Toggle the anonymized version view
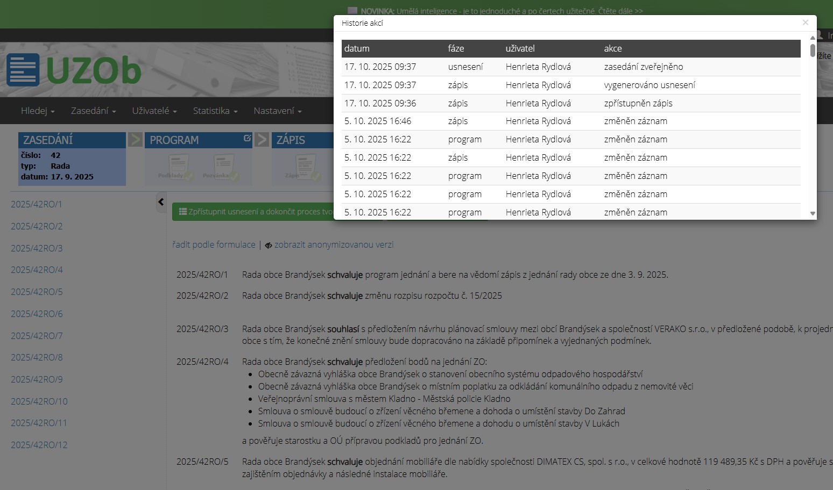Screen dimensions: 833x490 pos(329,245)
